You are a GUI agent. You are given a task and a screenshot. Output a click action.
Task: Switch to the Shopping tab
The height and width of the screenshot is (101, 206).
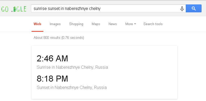[76, 24]
